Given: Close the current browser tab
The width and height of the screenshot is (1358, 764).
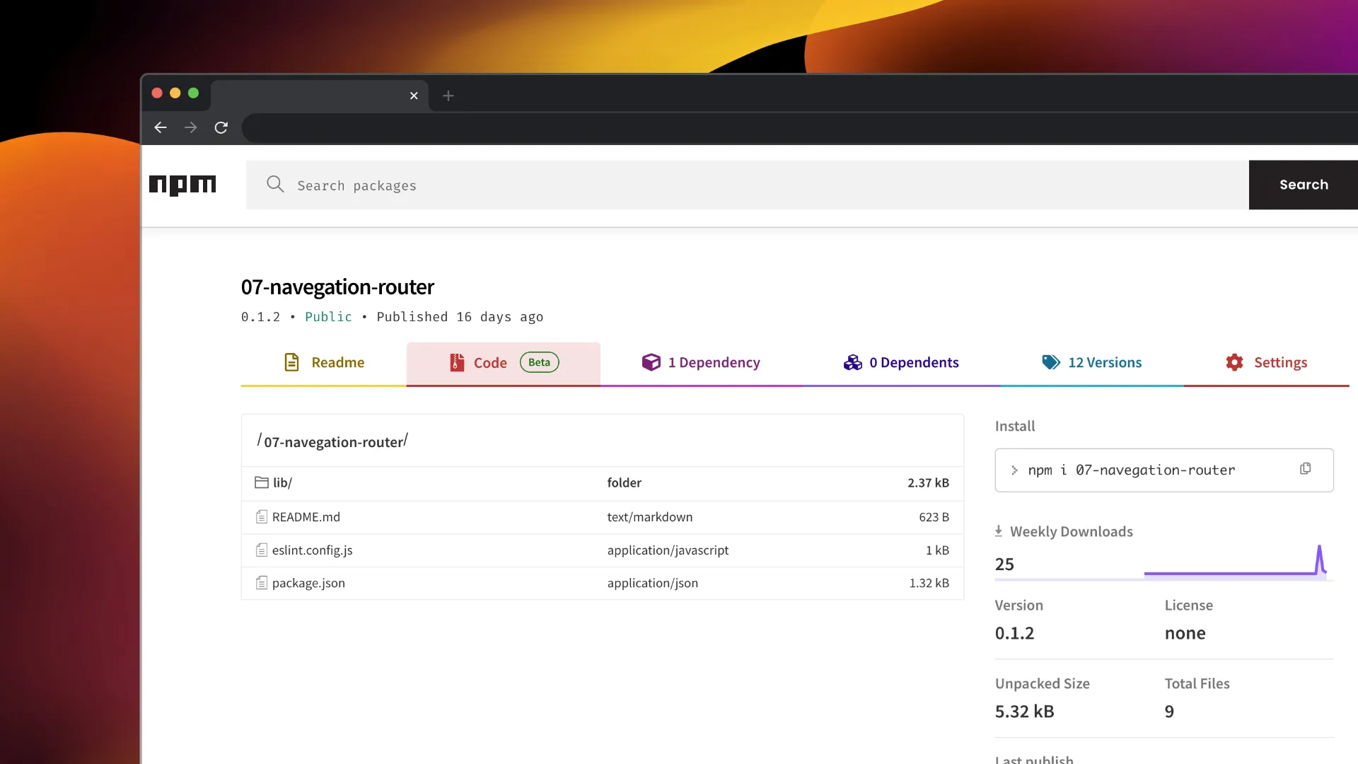Looking at the screenshot, I should click(x=414, y=95).
